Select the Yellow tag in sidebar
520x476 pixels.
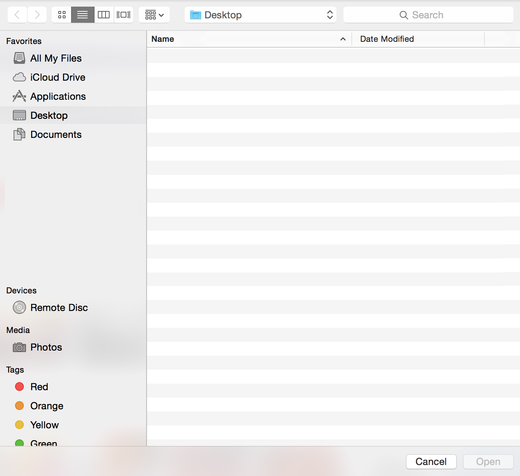(x=44, y=425)
